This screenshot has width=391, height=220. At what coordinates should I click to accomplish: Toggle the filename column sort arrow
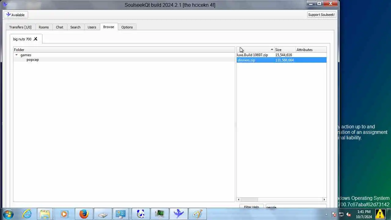click(x=272, y=50)
